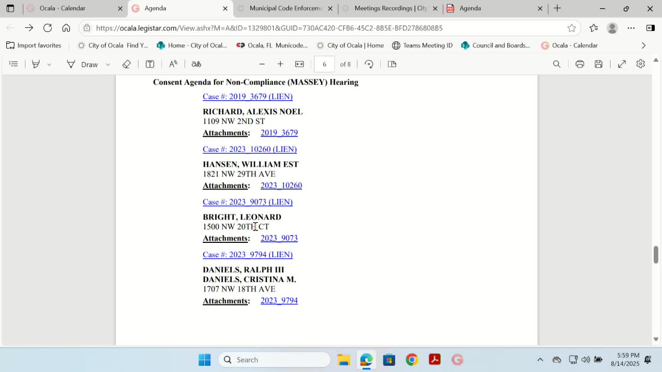Viewport: 662px width, 372px height.
Task: Rotate the PDF page
Action: [369, 64]
